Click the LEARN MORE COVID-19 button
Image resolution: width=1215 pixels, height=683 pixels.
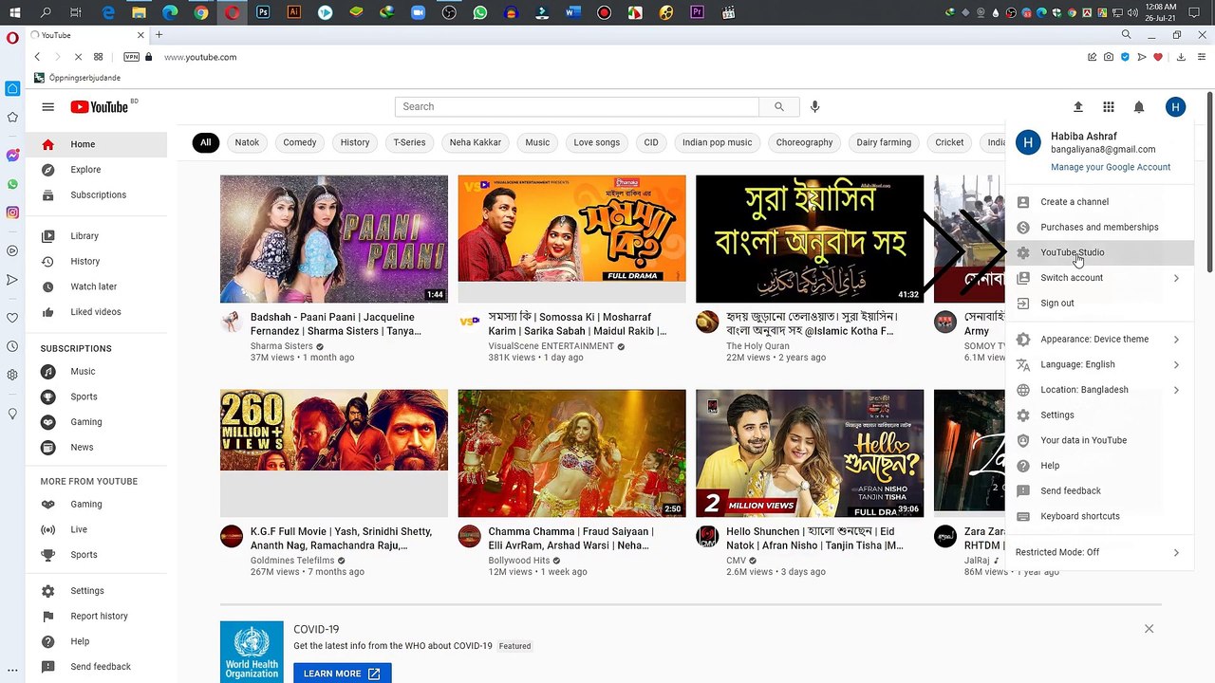pyautogui.click(x=342, y=674)
